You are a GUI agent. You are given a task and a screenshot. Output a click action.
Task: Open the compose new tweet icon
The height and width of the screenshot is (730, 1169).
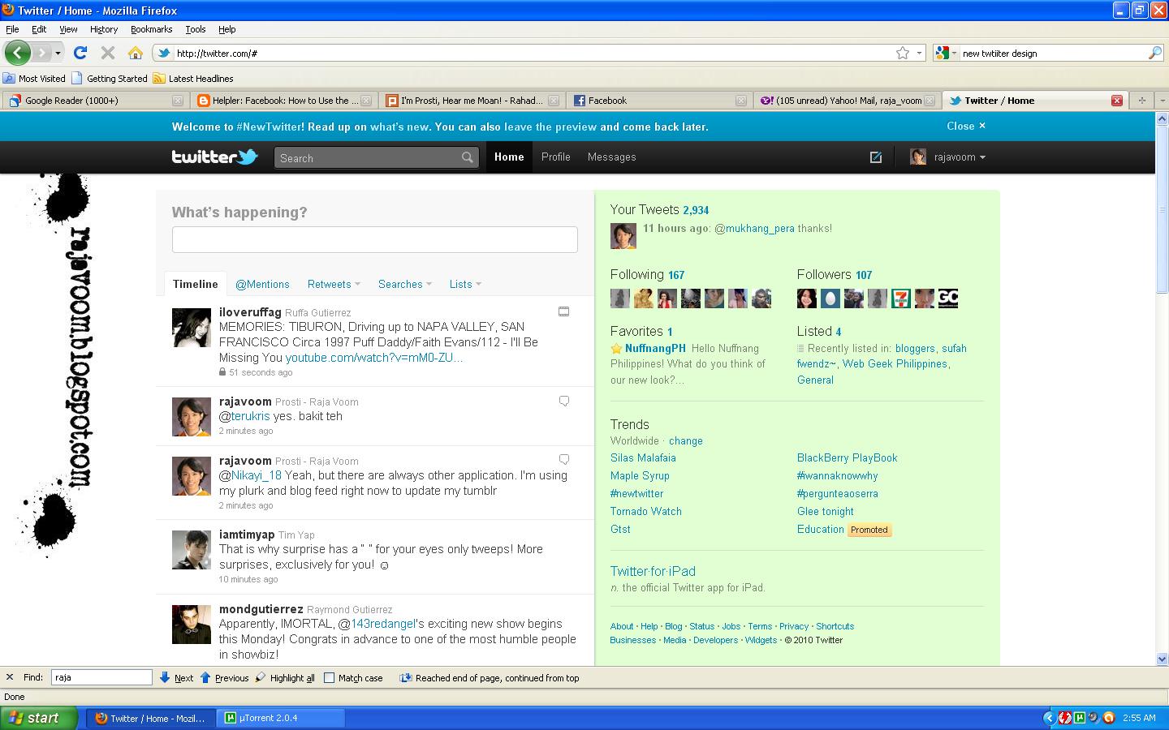point(875,157)
